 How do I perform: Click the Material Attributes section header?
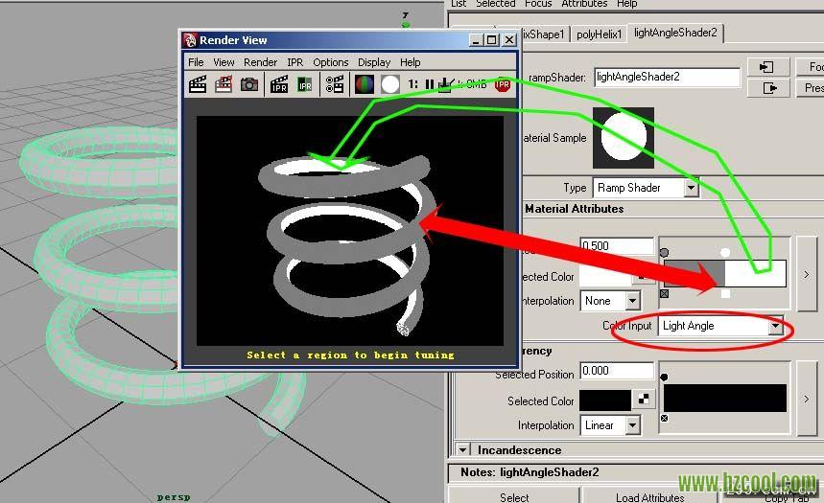pos(574,209)
